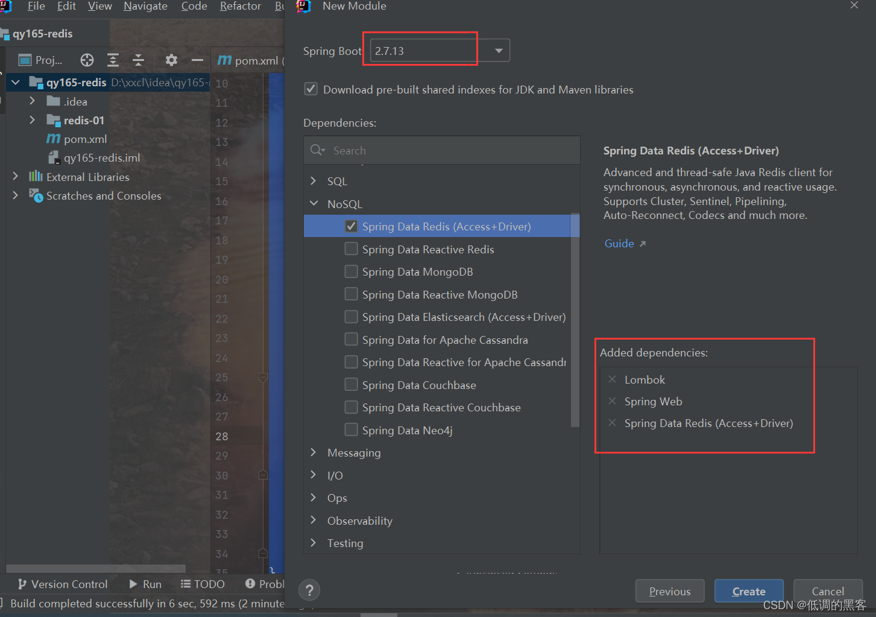Screen dimensions: 876x617
Task: Click the Previous button
Action: pos(670,591)
